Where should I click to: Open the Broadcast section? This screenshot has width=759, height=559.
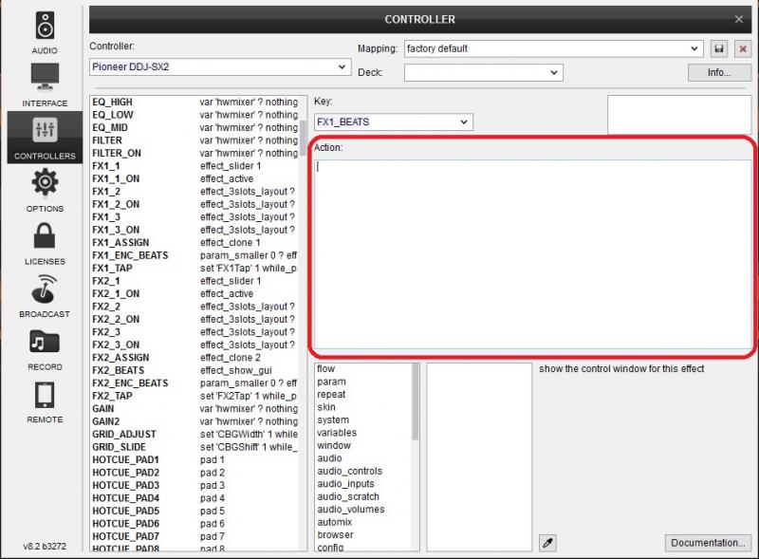(45, 296)
